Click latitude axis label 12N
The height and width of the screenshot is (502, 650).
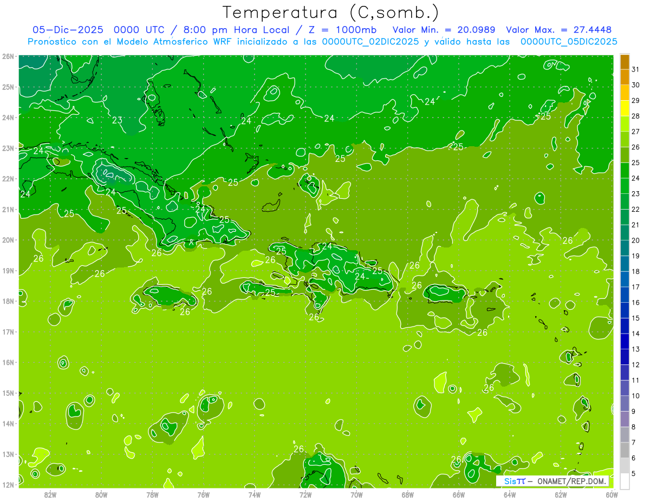8,485
